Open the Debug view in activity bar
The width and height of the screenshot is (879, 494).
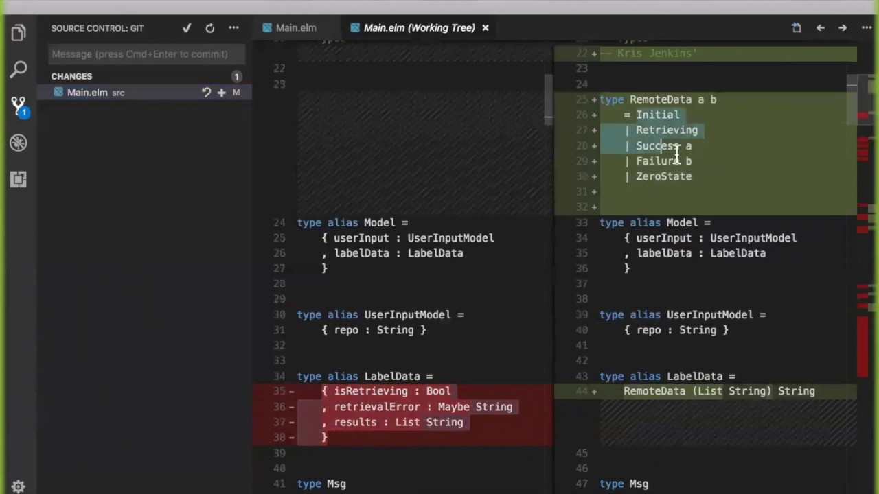click(19, 143)
